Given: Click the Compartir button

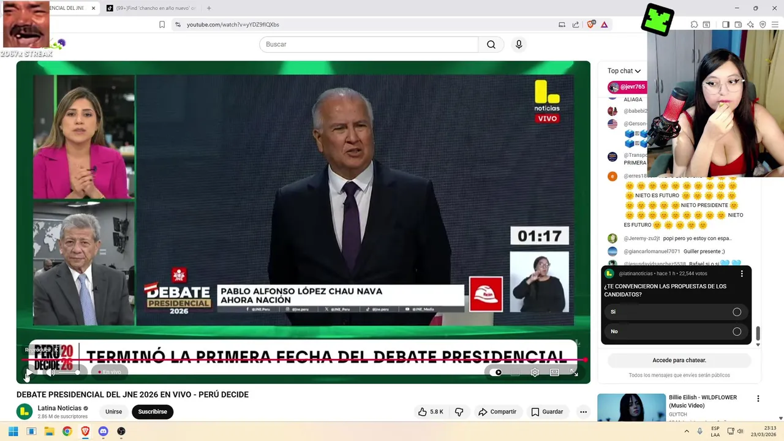Looking at the screenshot, I should (497, 412).
